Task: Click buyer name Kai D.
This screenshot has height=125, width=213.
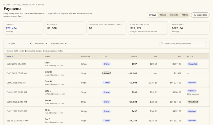Action: coord(47,110)
